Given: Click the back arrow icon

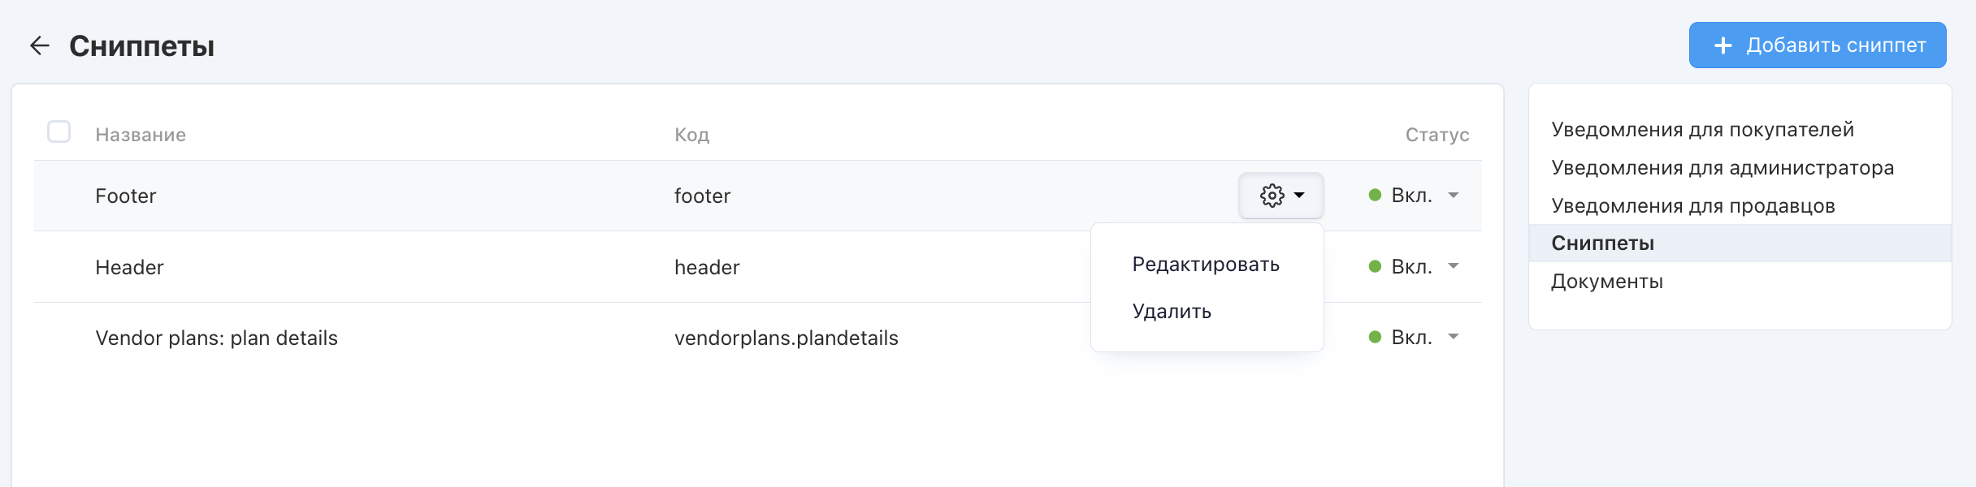Looking at the screenshot, I should coord(40,45).
